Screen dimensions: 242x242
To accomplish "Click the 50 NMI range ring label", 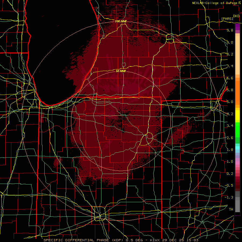I will coord(121,71).
